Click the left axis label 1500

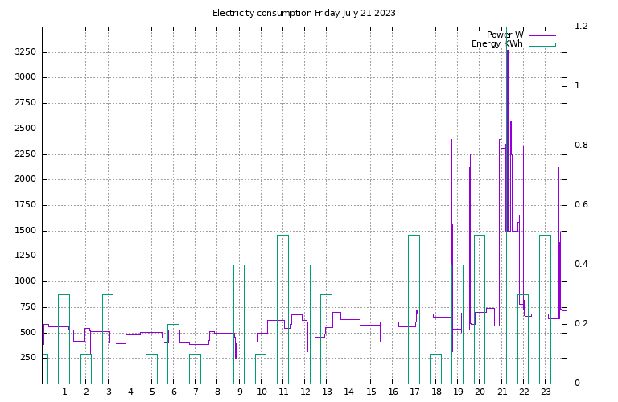tap(25, 230)
